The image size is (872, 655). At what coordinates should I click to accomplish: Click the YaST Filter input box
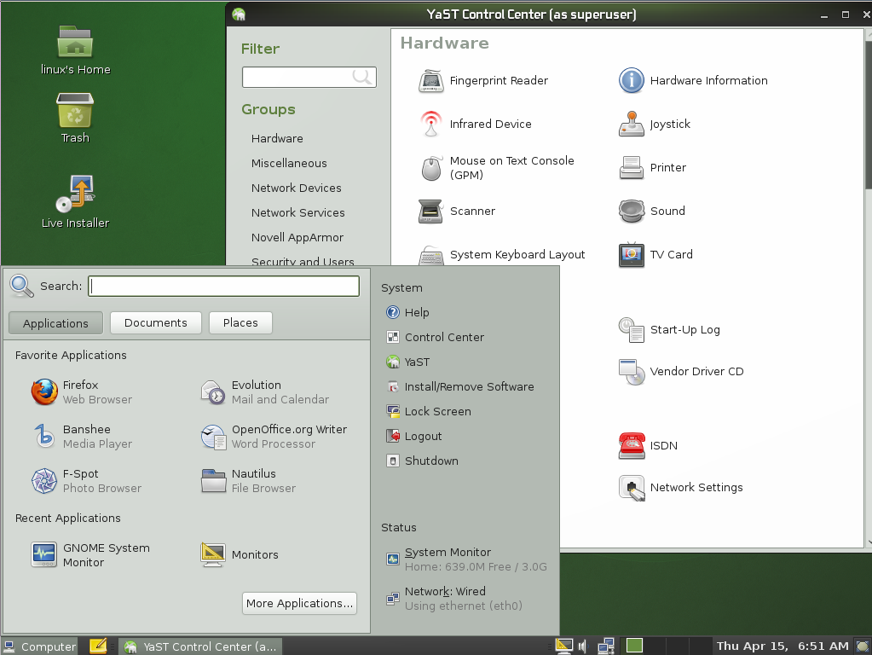click(x=309, y=77)
